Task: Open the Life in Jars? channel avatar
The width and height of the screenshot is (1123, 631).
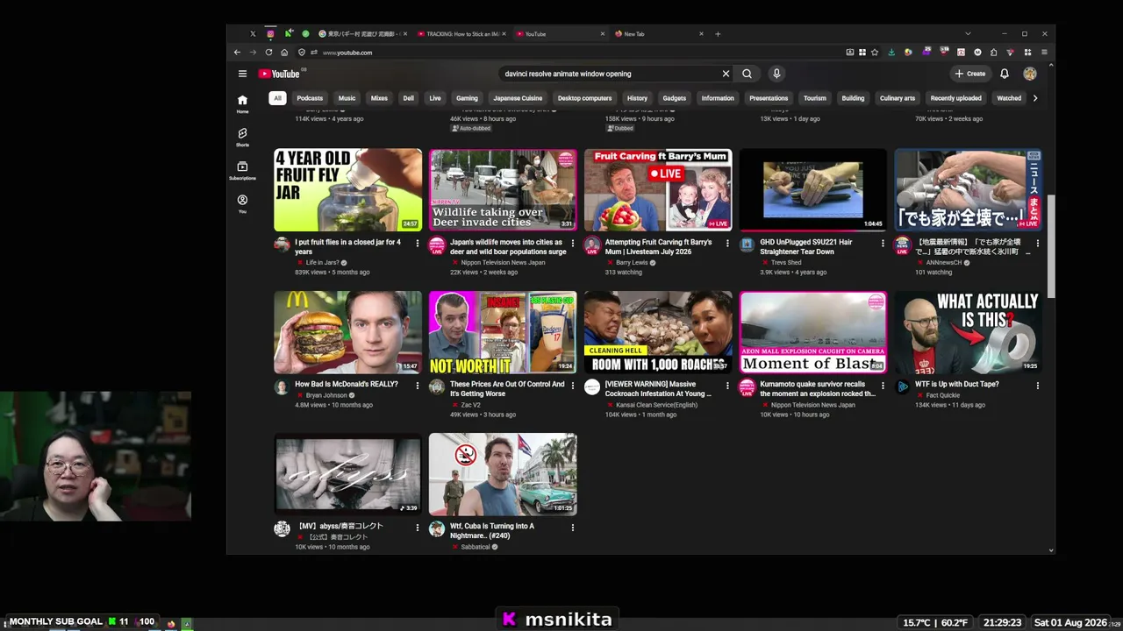Action: click(282, 245)
